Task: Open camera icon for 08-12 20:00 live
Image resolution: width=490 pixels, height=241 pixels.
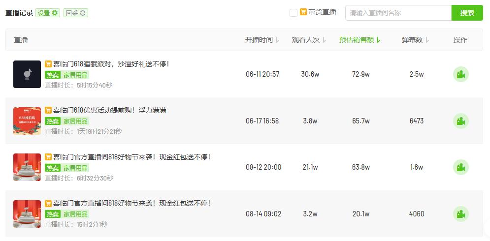Action: pyautogui.click(x=460, y=167)
